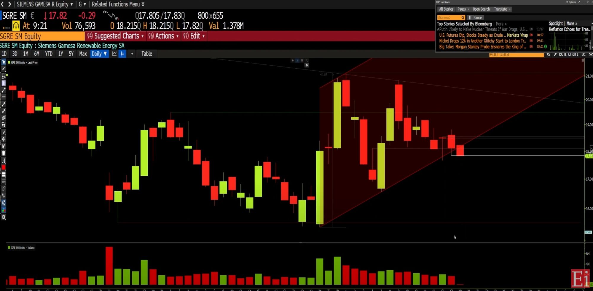The image size is (593, 291).
Task: Select the arrow pointer tool
Action: pyautogui.click(x=4, y=62)
